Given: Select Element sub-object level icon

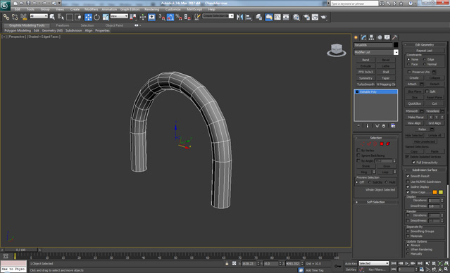Looking at the screenshot, I should pyautogui.click(x=388, y=144).
